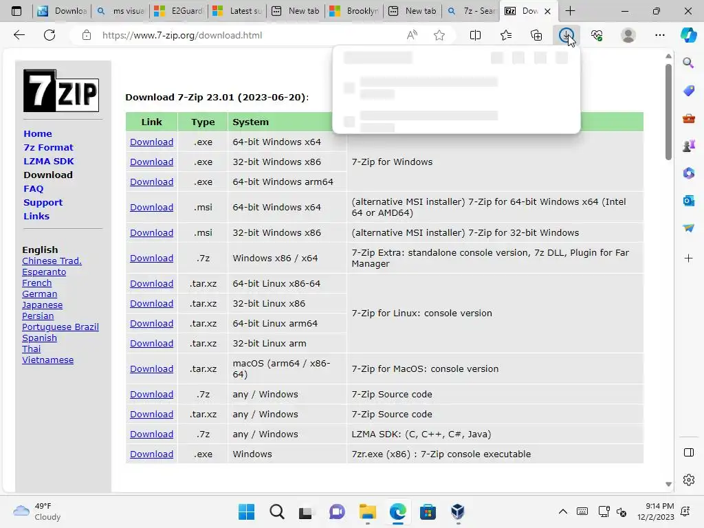Open Collections panel
Screen dimensions: 704x528
536,35
